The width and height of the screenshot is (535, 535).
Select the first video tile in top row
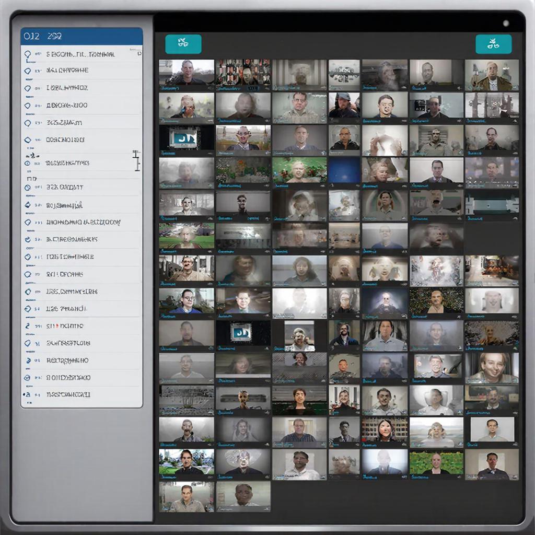point(186,72)
